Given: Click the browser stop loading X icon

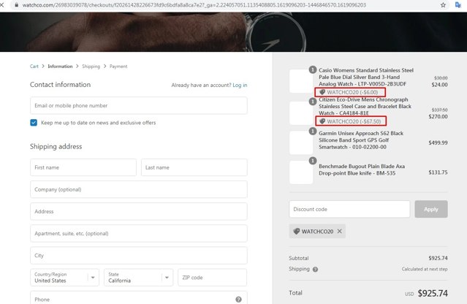Looking at the screenshot, I should pyautogui.click(x=1, y=5).
